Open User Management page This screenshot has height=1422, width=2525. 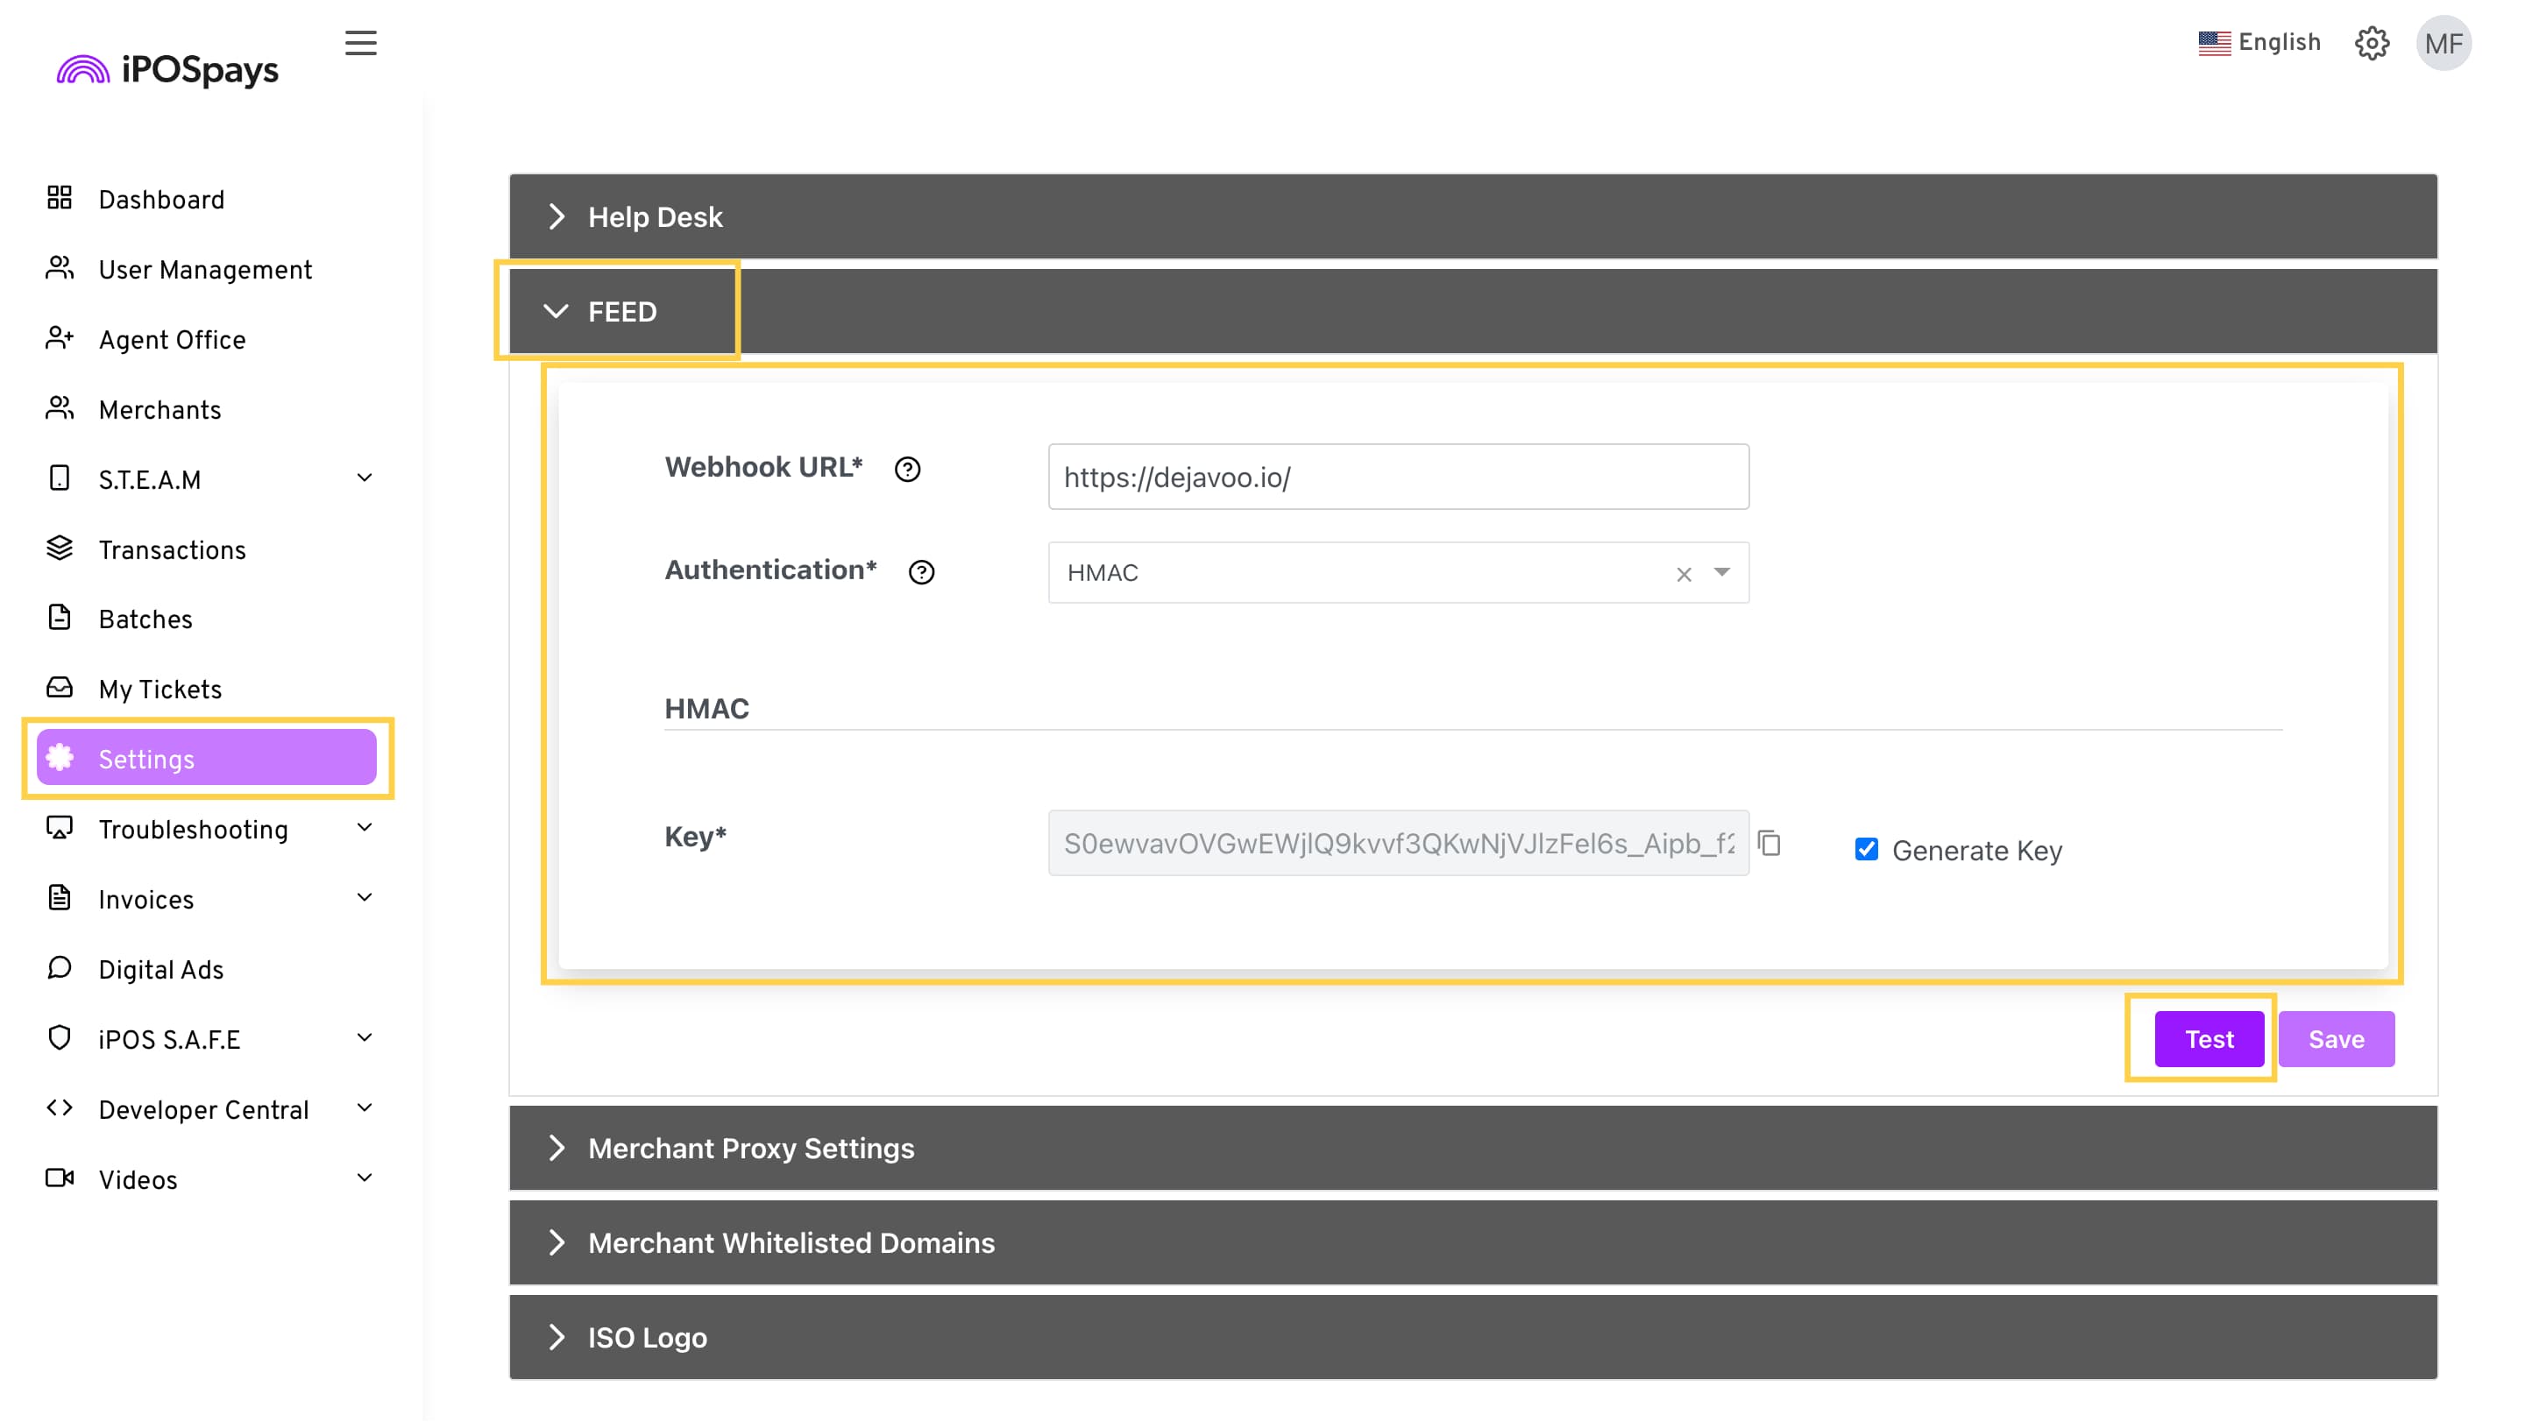click(206, 270)
